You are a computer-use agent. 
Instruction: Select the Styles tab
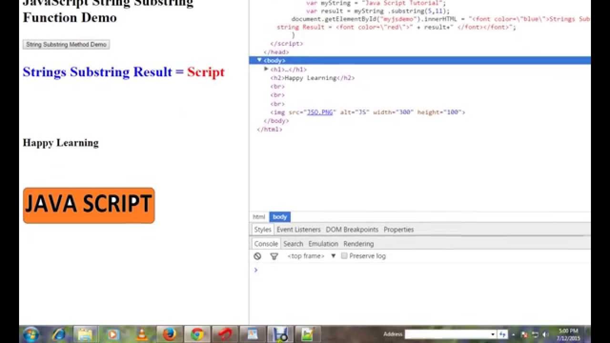(x=263, y=229)
